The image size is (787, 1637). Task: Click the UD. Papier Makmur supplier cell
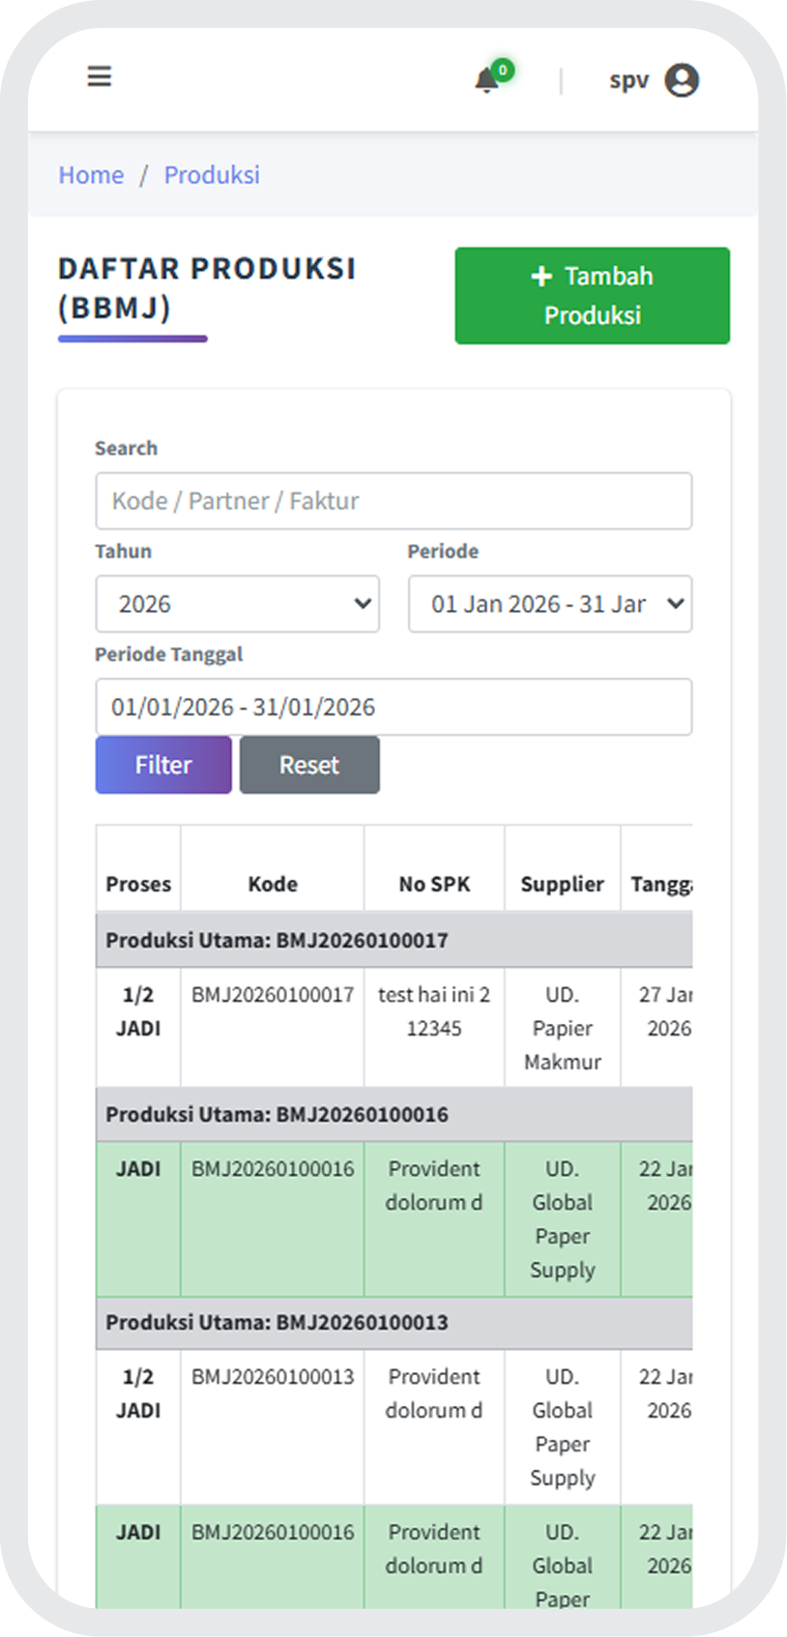[562, 1028]
